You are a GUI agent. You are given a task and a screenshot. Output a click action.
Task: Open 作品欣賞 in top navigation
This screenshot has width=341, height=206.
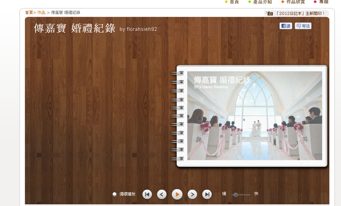(x=296, y=2)
